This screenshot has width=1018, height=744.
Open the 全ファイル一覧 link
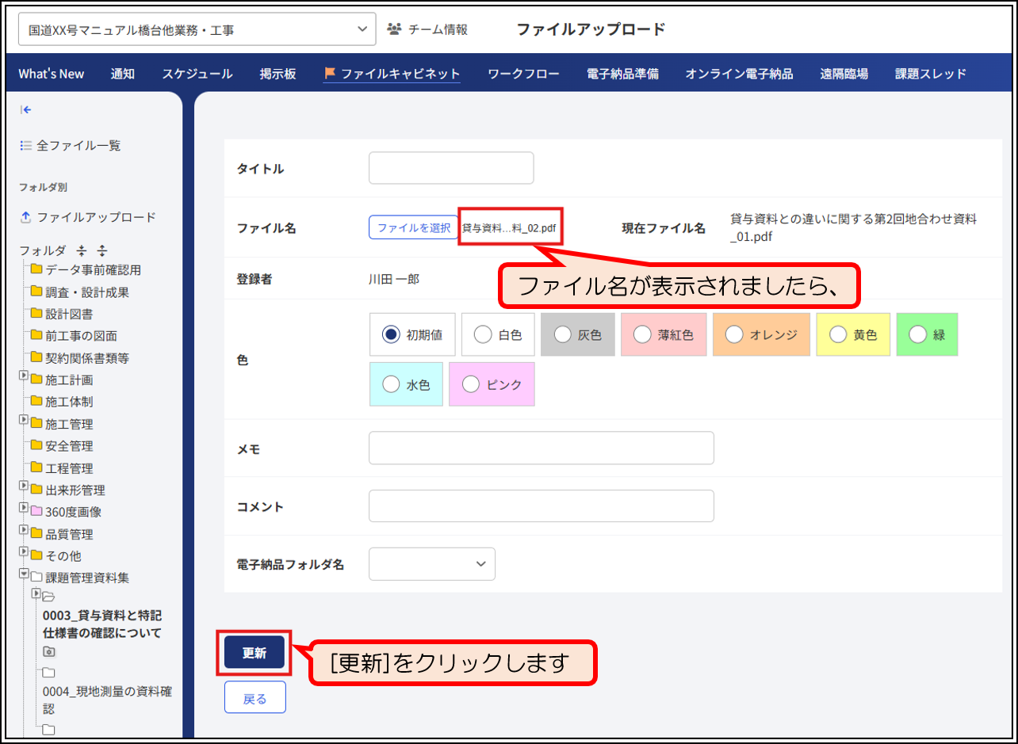pyautogui.click(x=78, y=146)
